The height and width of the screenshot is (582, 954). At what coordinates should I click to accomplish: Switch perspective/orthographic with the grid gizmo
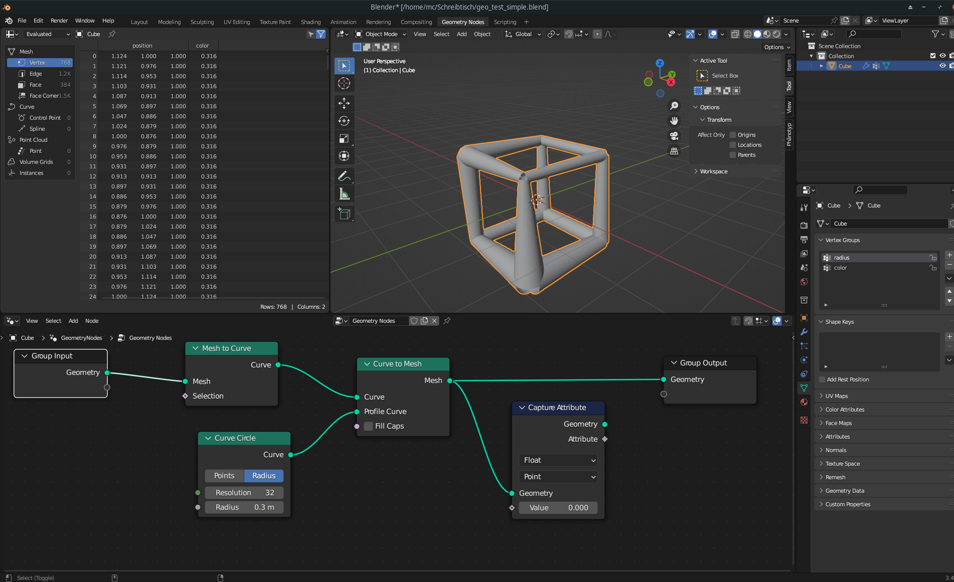[674, 151]
